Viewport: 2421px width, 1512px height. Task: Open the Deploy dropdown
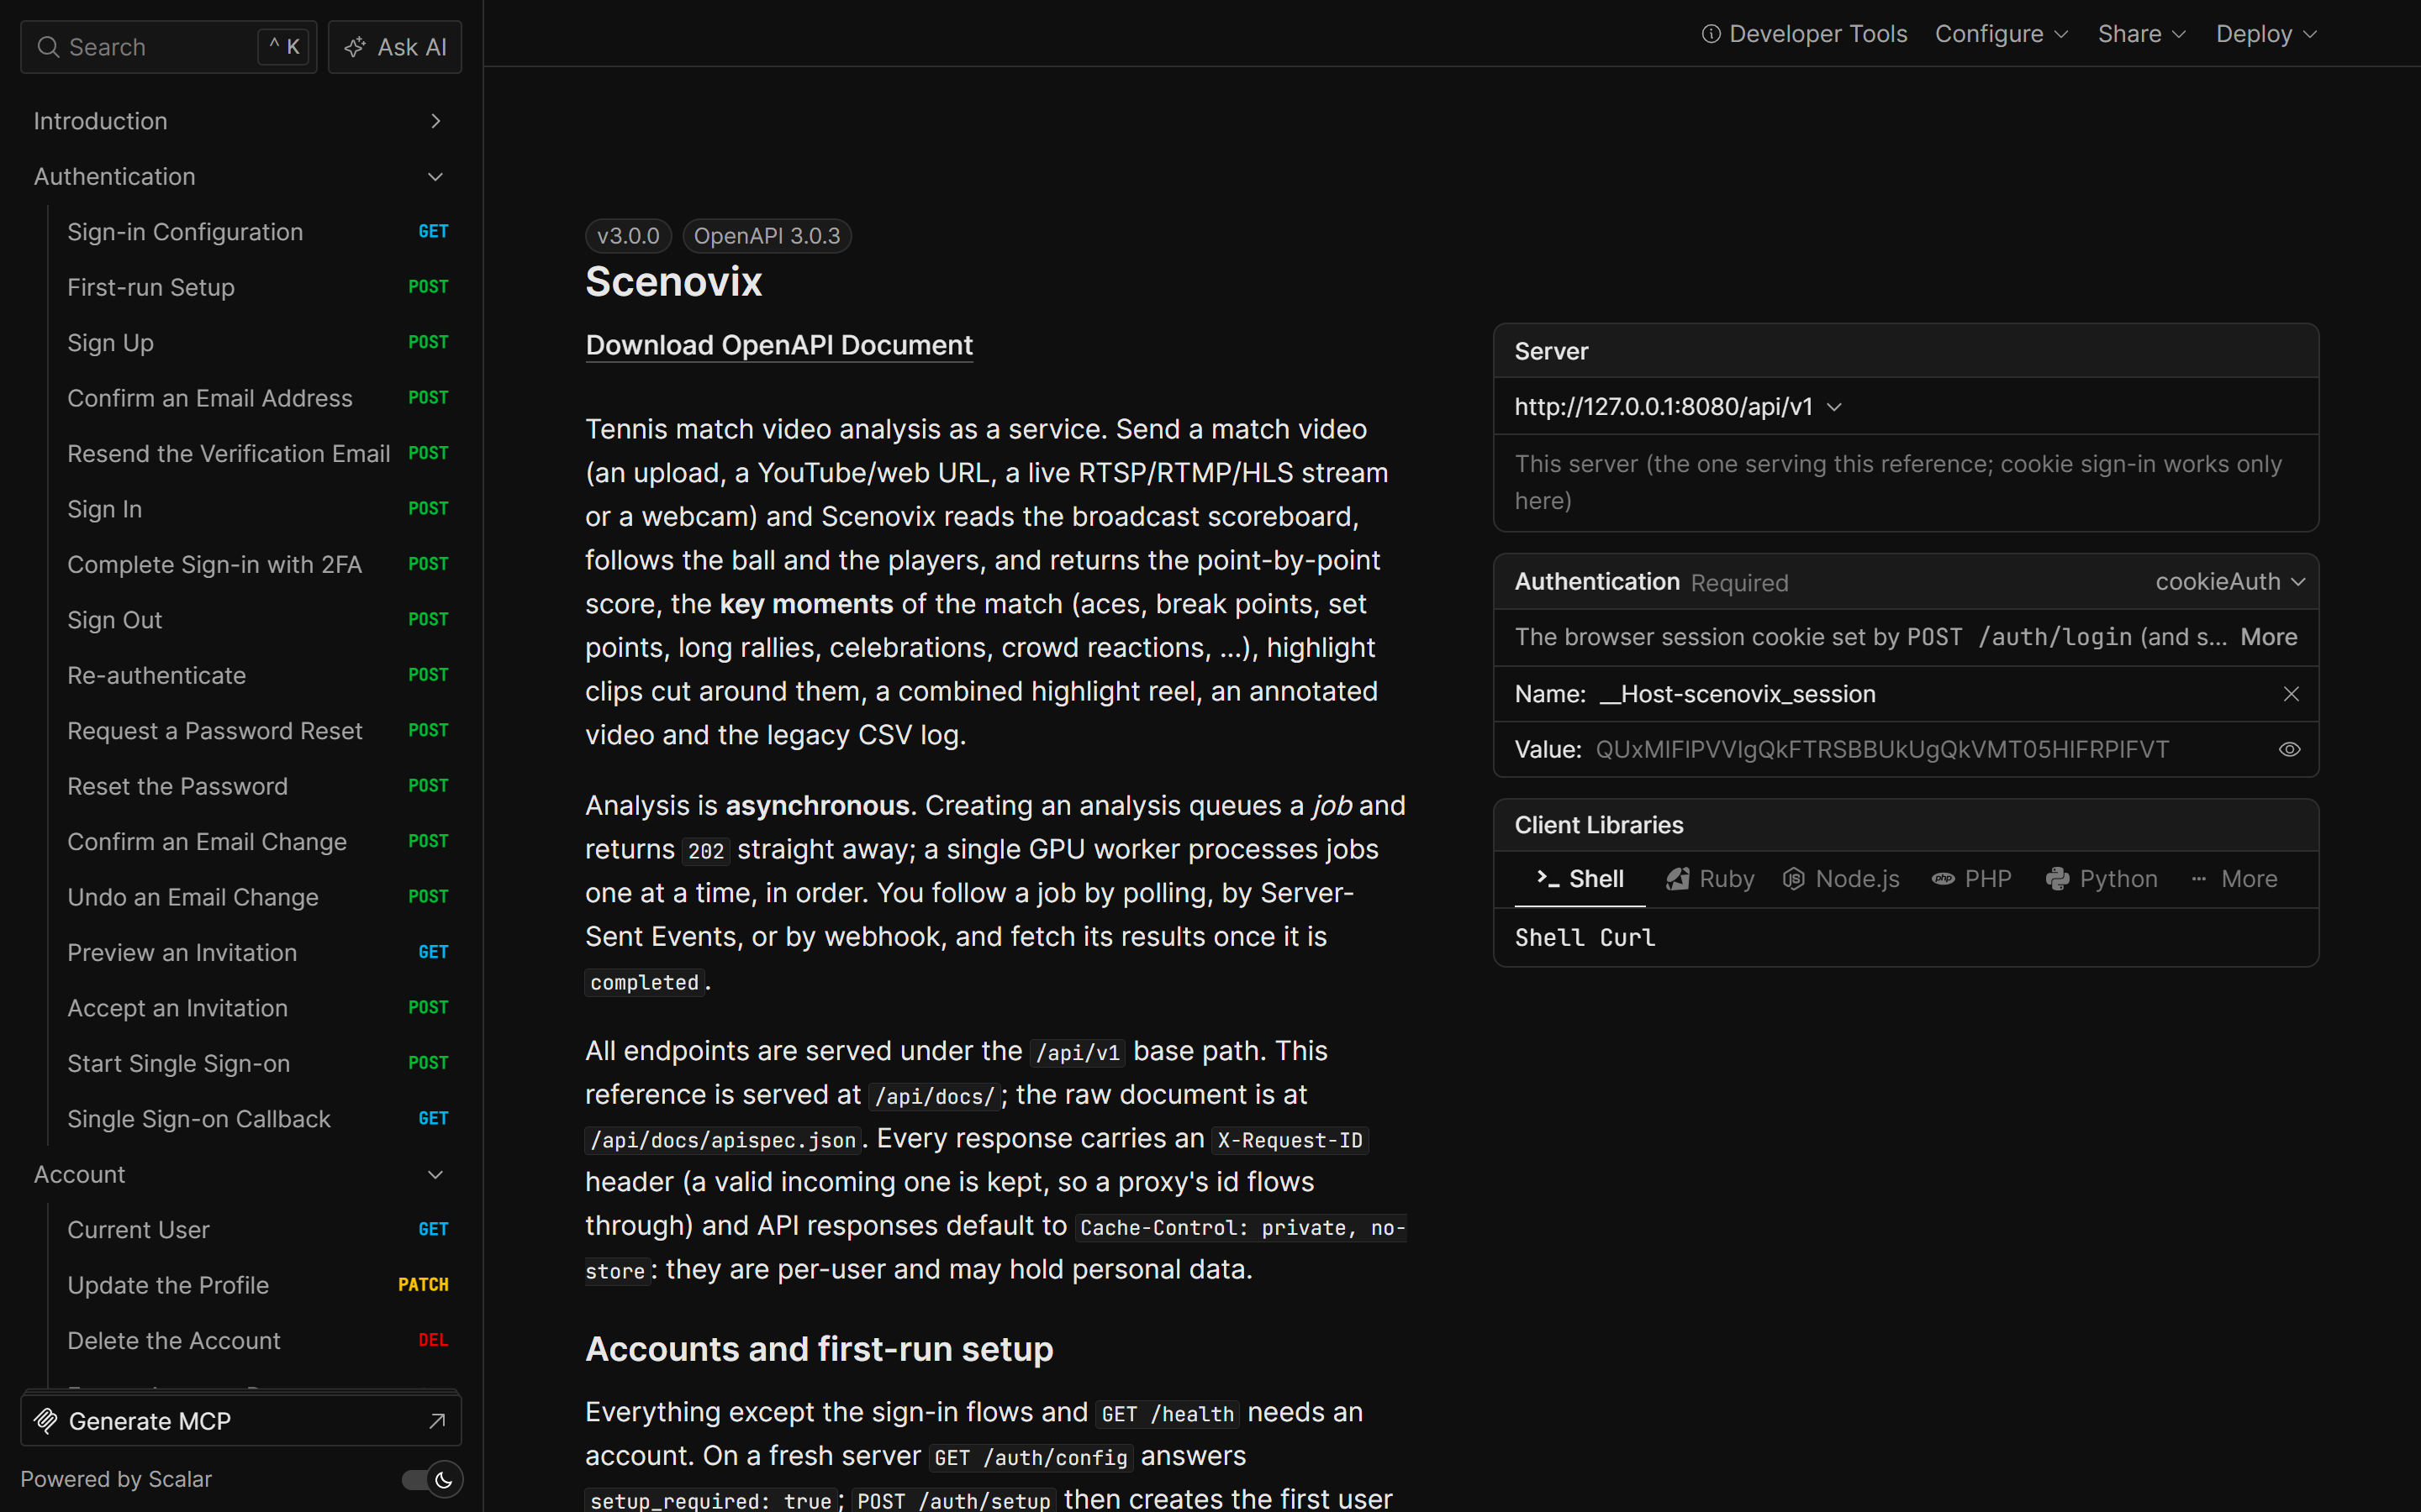(x=2267, y=34)
